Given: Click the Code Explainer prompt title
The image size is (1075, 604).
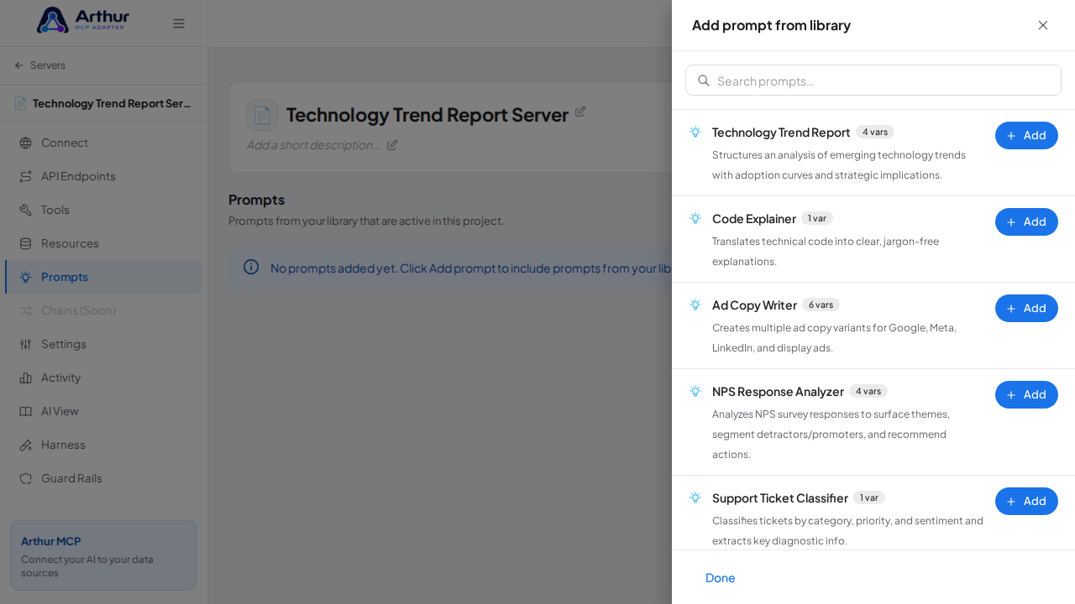Looking at the screenshot, I should click(754, 219).
